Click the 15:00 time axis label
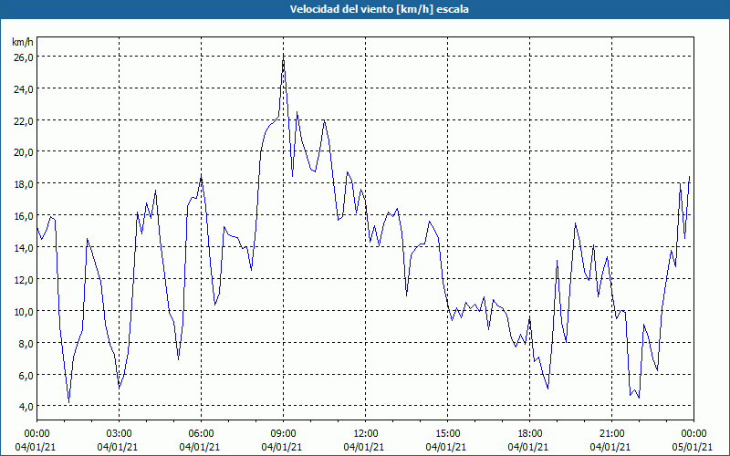The width and height of the screenshot is (730, 456). 447,434
